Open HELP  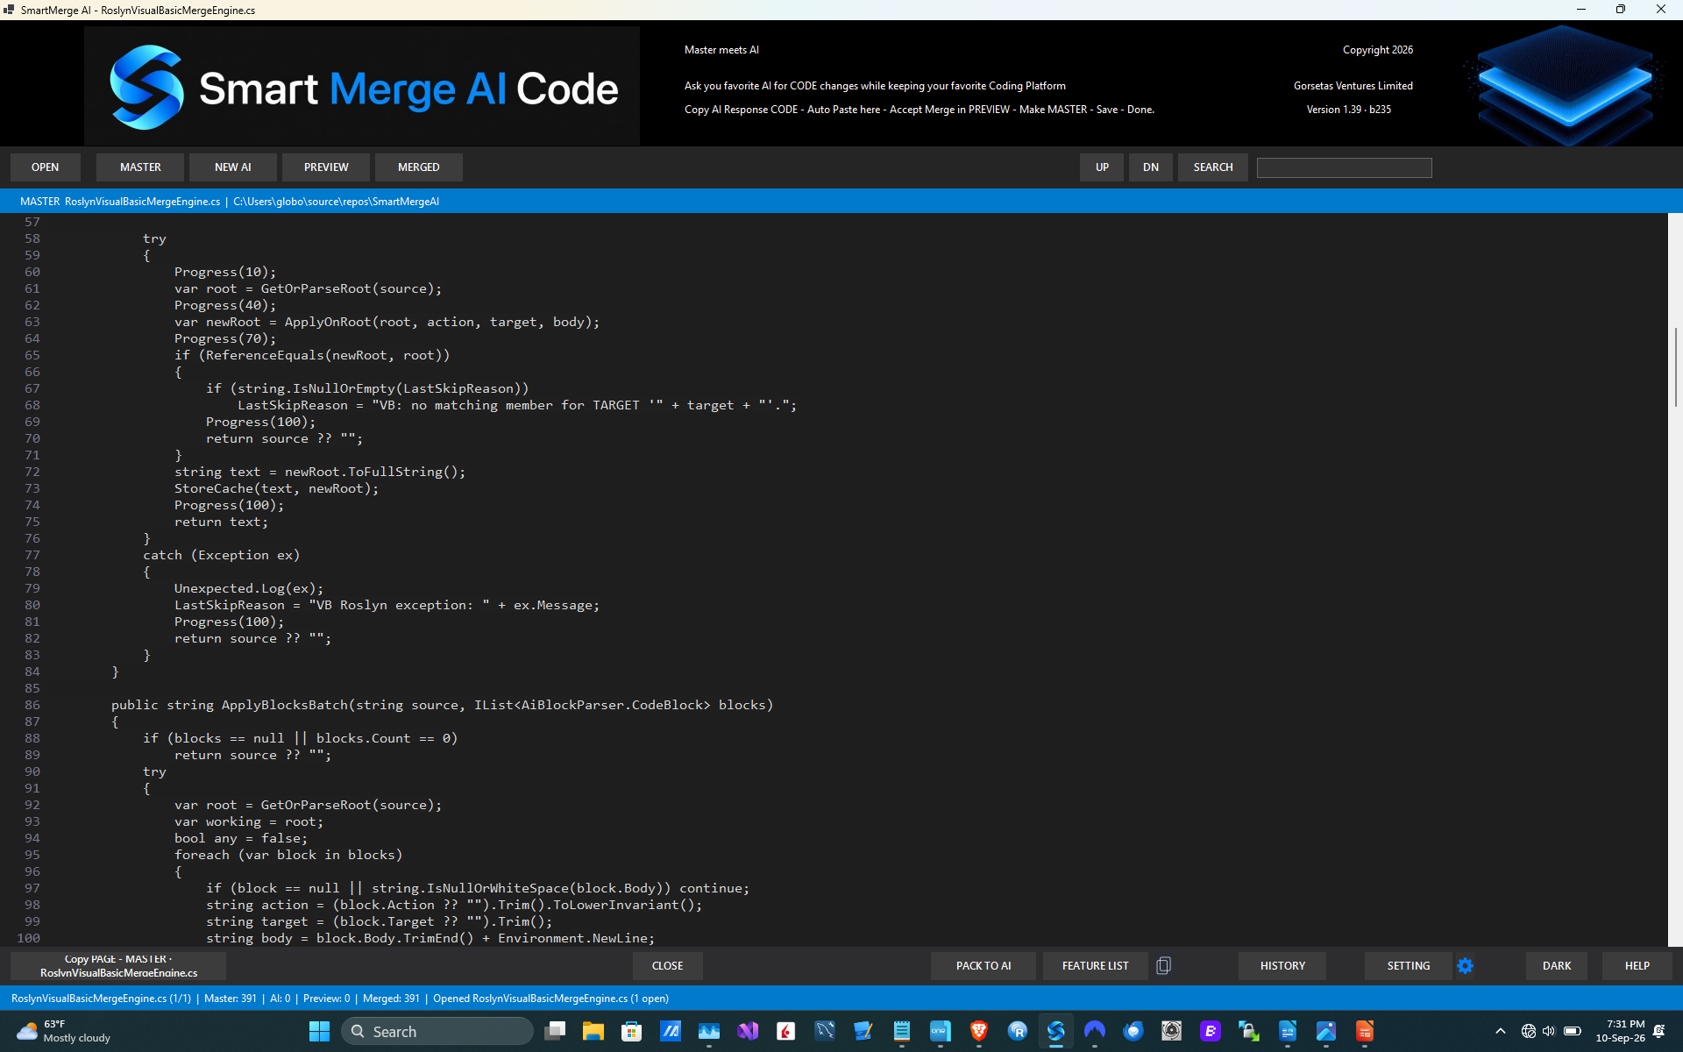(x=1637, y=965)
